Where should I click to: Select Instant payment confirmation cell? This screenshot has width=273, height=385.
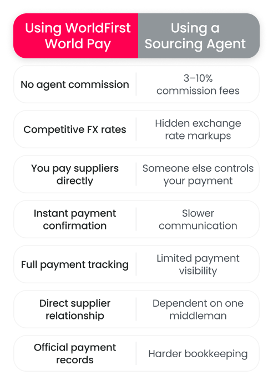pos(75,219)
